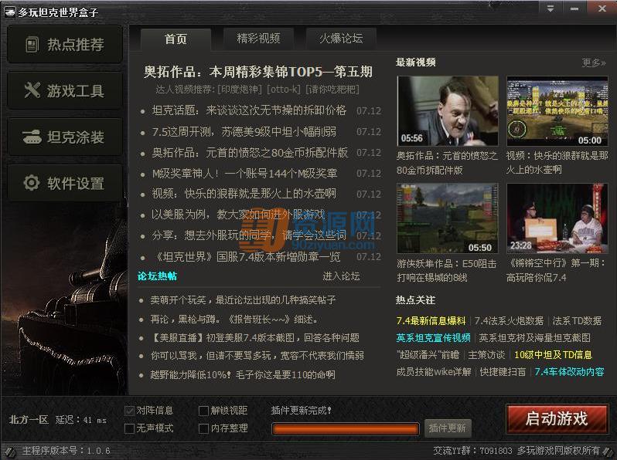Open news item 分享：想去外服玩的同学，请学会这些词
The width and height of the screenshot is (617, 460).
point(249,235)
